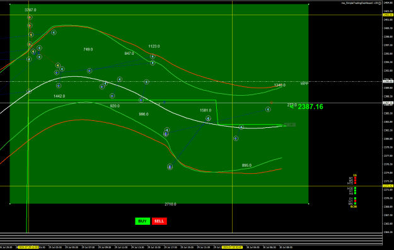Click the trade marker beside the 272.0 label
394x250 pixels.
click(x=268, y=110)
